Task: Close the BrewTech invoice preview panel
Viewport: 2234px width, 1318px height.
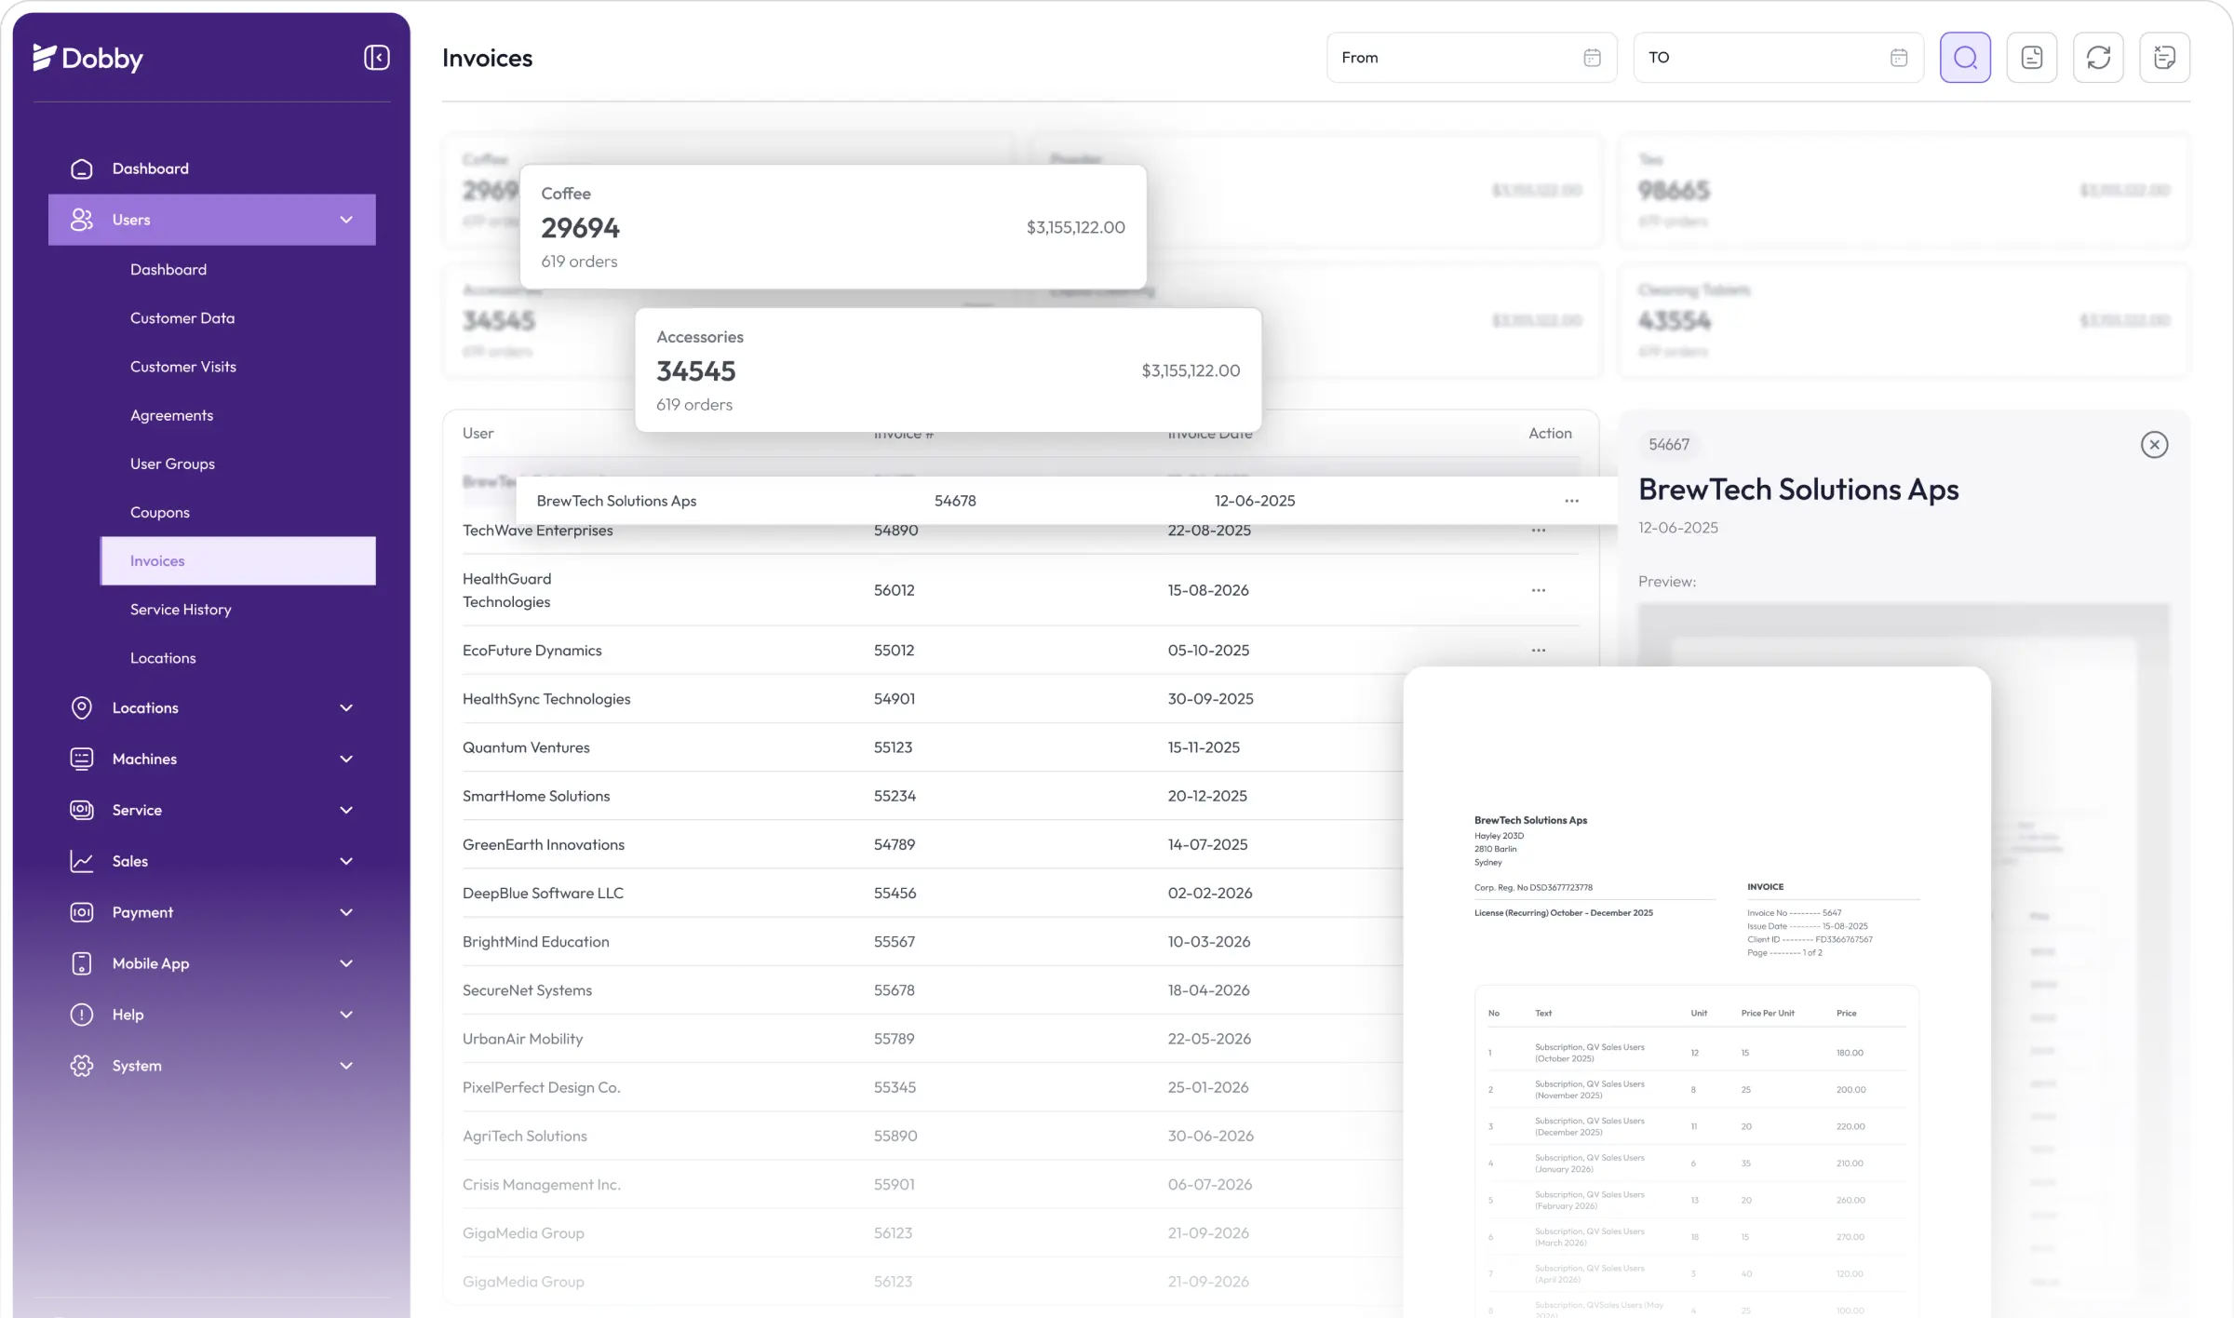Action: tap(2154, 445)
